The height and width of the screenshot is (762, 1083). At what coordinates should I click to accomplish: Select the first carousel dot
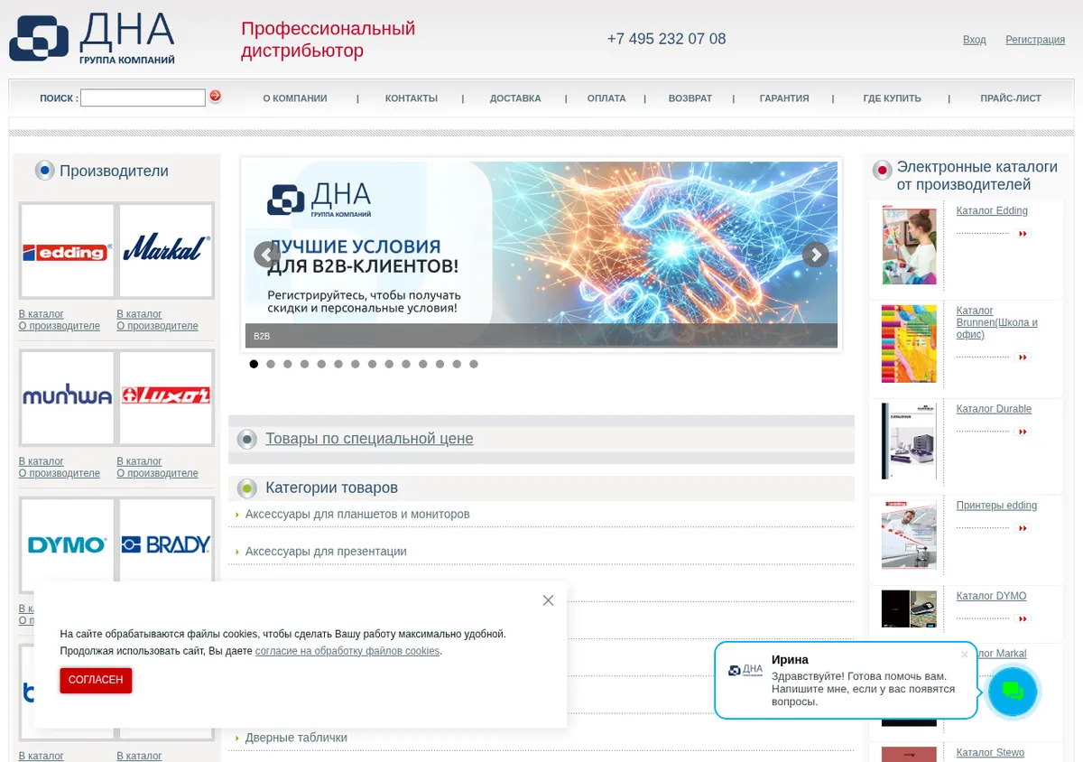tap(254, 364)
